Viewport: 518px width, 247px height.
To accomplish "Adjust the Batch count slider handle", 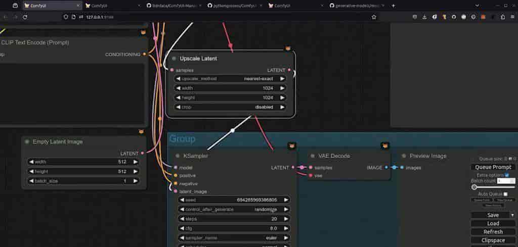I will [x=474, y=187].
